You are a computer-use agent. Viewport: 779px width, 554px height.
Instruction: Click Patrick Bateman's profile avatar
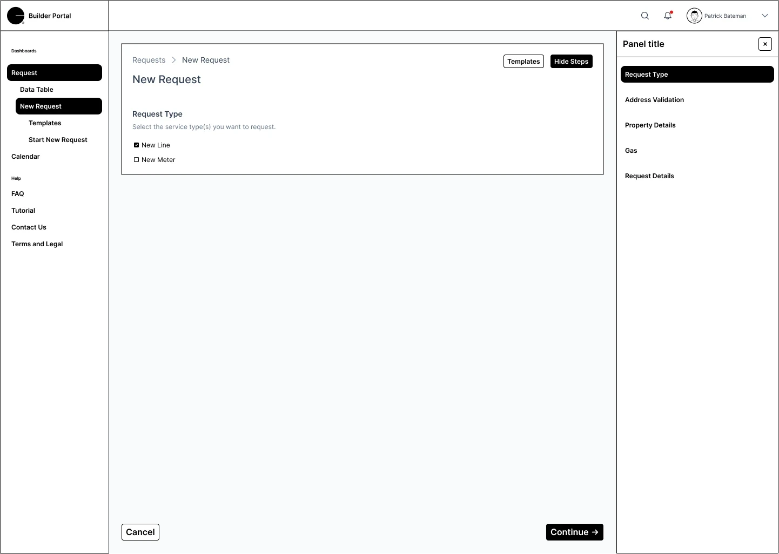pos(695,16)
